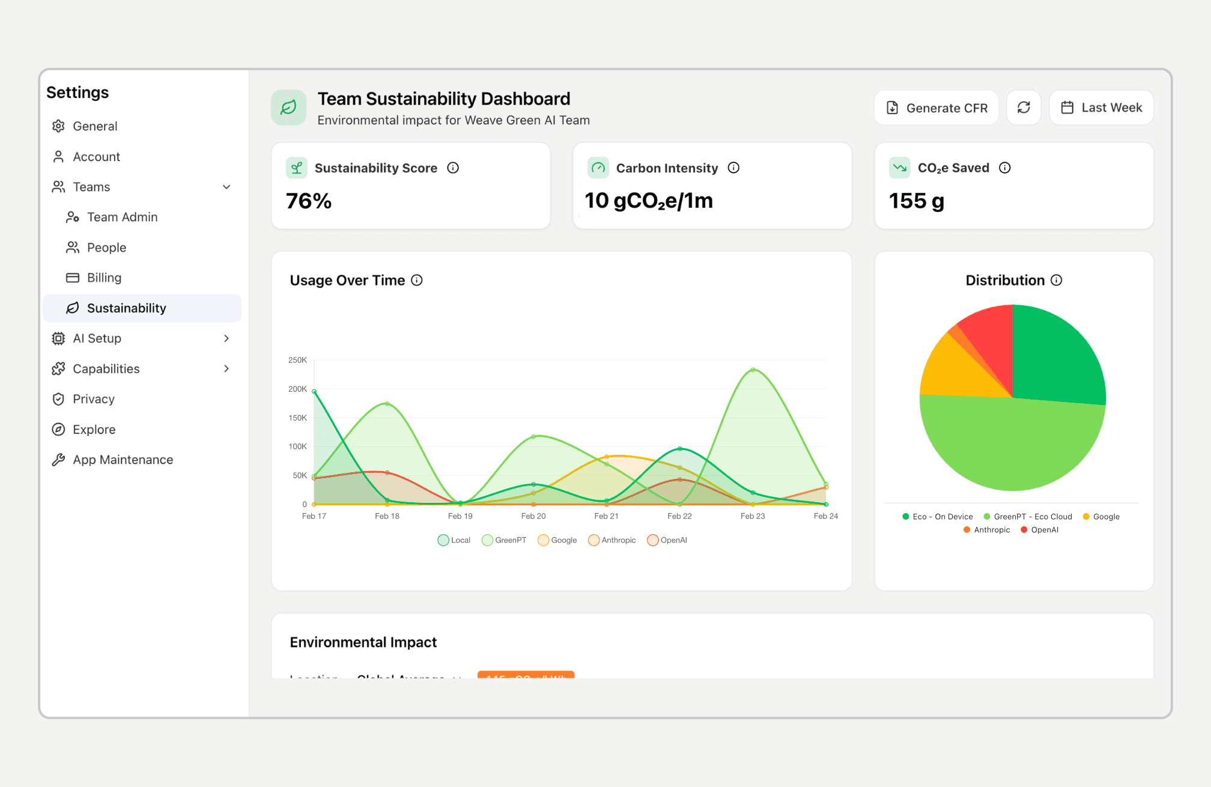Click the Distribution info icon
Image resolution: width=1211 pixels, height=787 pixels.
point(1057,281)
